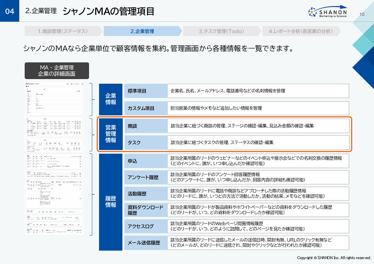Viewport: 374px width, 264px height.
Task: Click the MA - 企業管理 企業の詳細画面 label
Action: point(57,71)
